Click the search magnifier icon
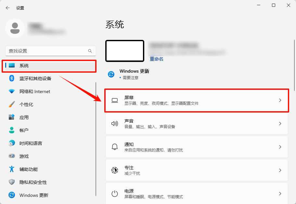296x204 pixels. 90,51
